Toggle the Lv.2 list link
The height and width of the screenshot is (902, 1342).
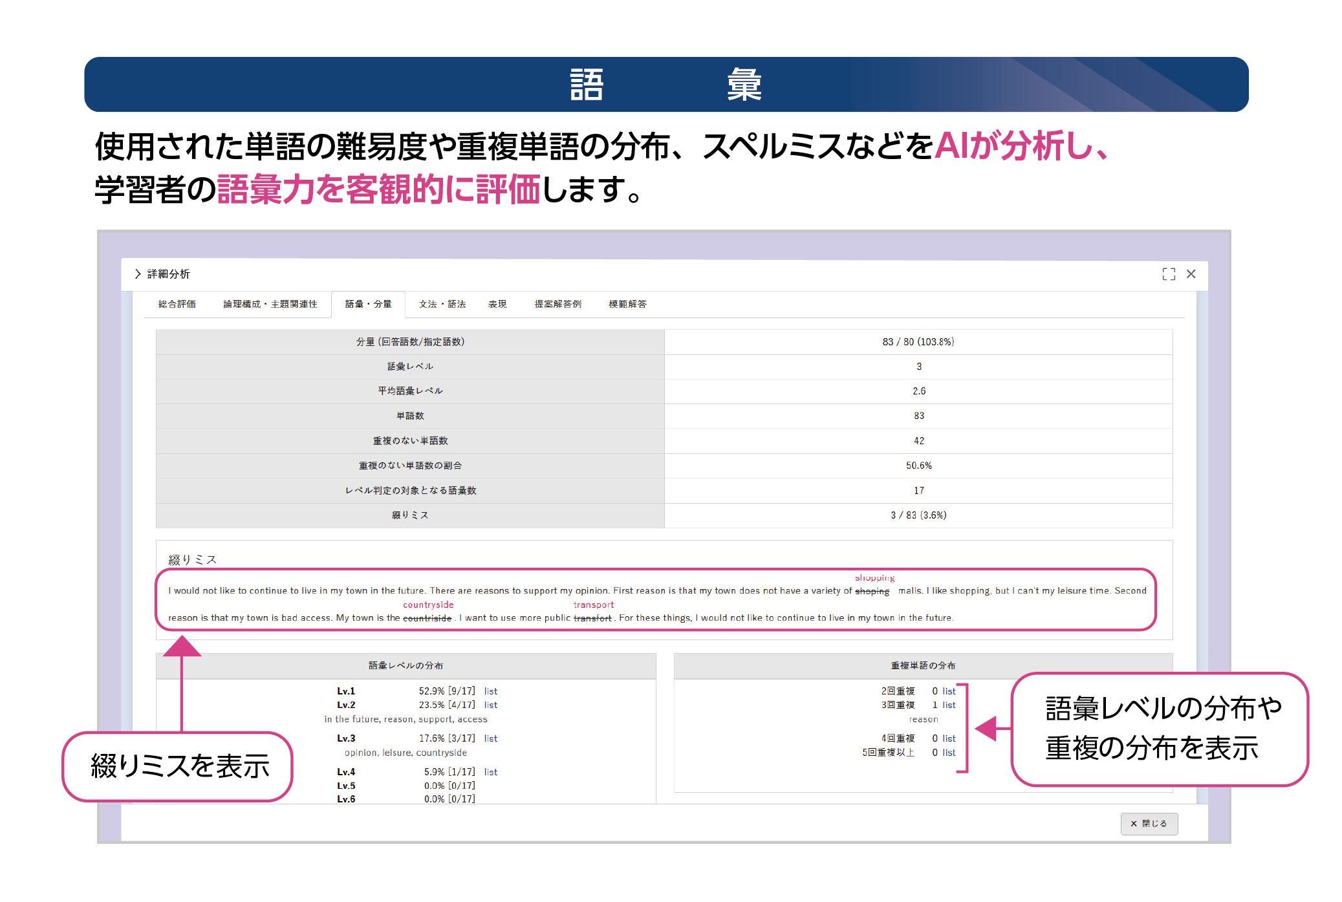click(x=491, y=705)
